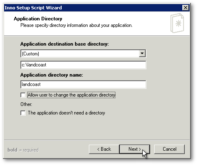The height and width of the screenshot is (165, 197).
Task: Click the wizard document icon in header
Action: pos(177,23)
